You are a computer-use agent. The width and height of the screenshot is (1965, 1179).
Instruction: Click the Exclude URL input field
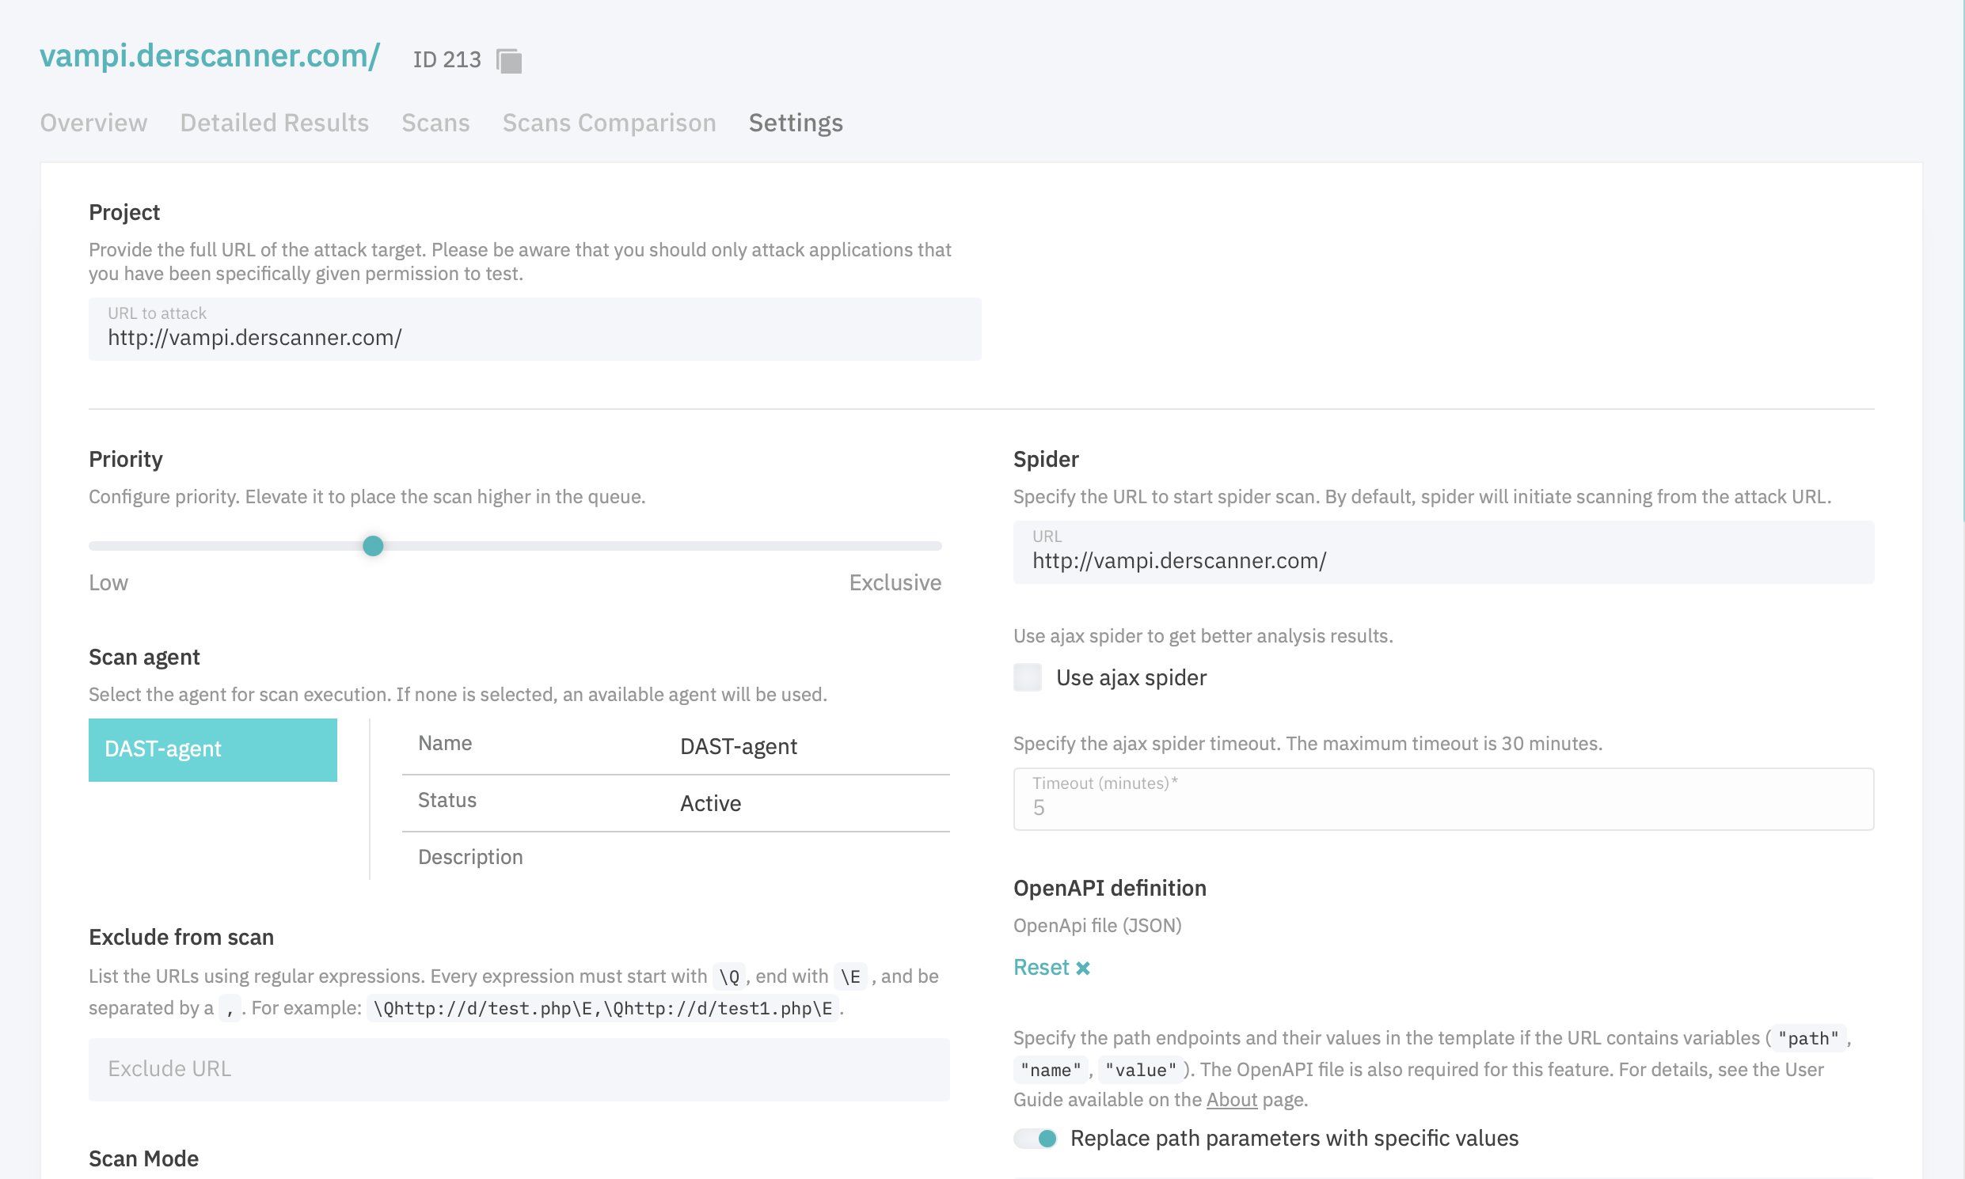pyautogui.click(x=519, y=1069)
